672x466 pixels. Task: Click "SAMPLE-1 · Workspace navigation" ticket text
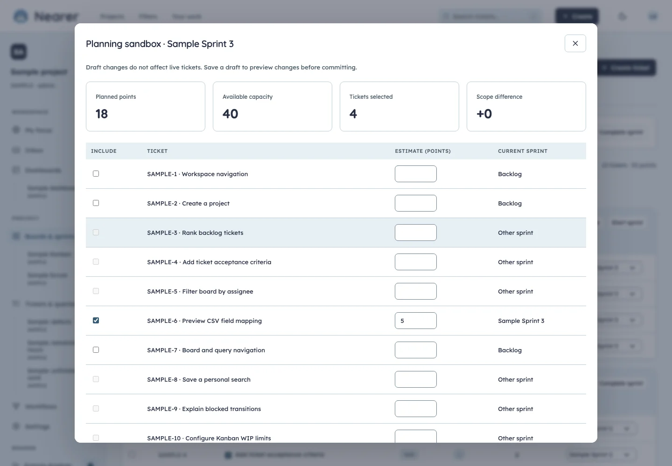click(x=197, y=174)
